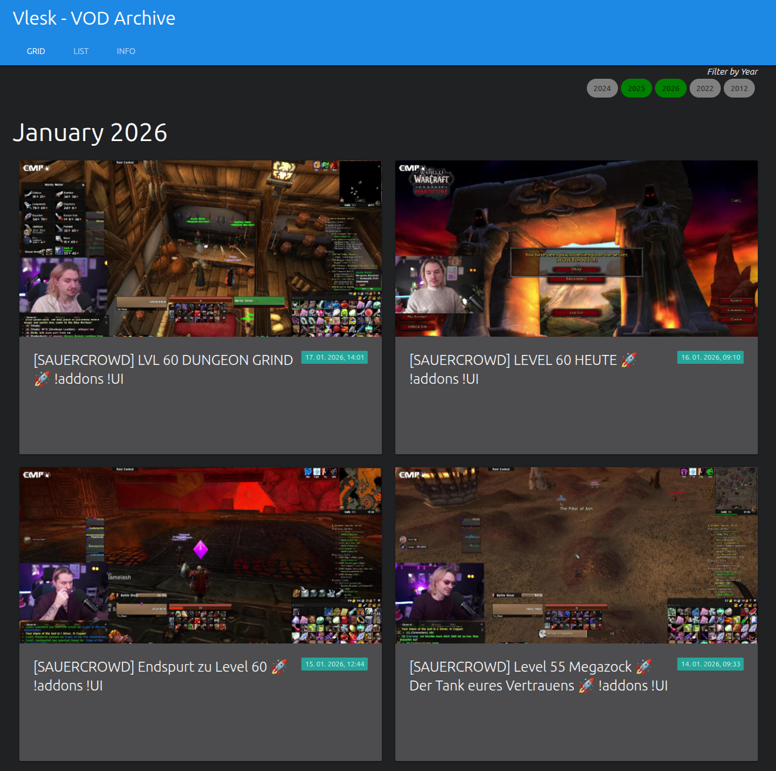This screenshot has width=776, height=771.
Task: Open the Endspurt zu Level 60 thumbnail
Action: point(200,555)
